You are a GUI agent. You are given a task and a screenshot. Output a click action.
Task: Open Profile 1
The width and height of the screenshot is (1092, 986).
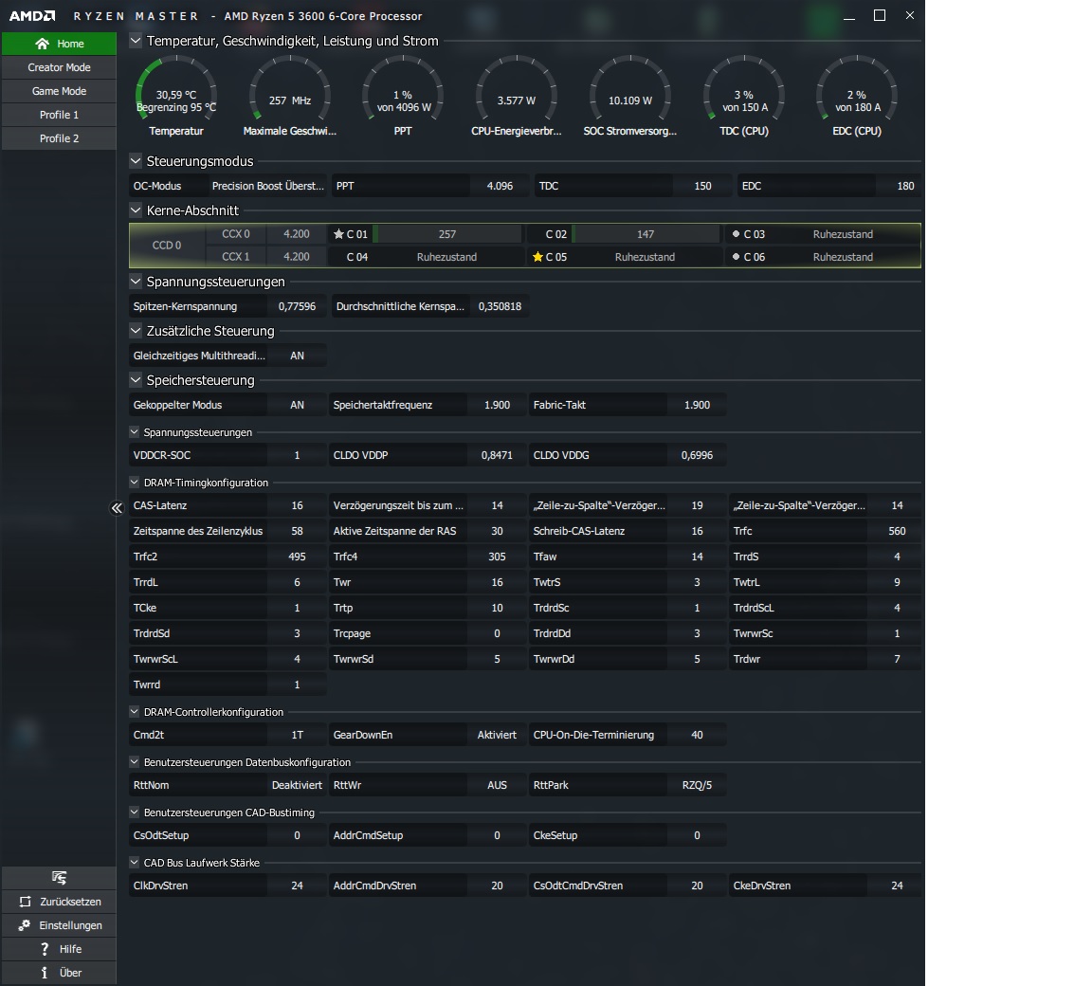(59, 115)
